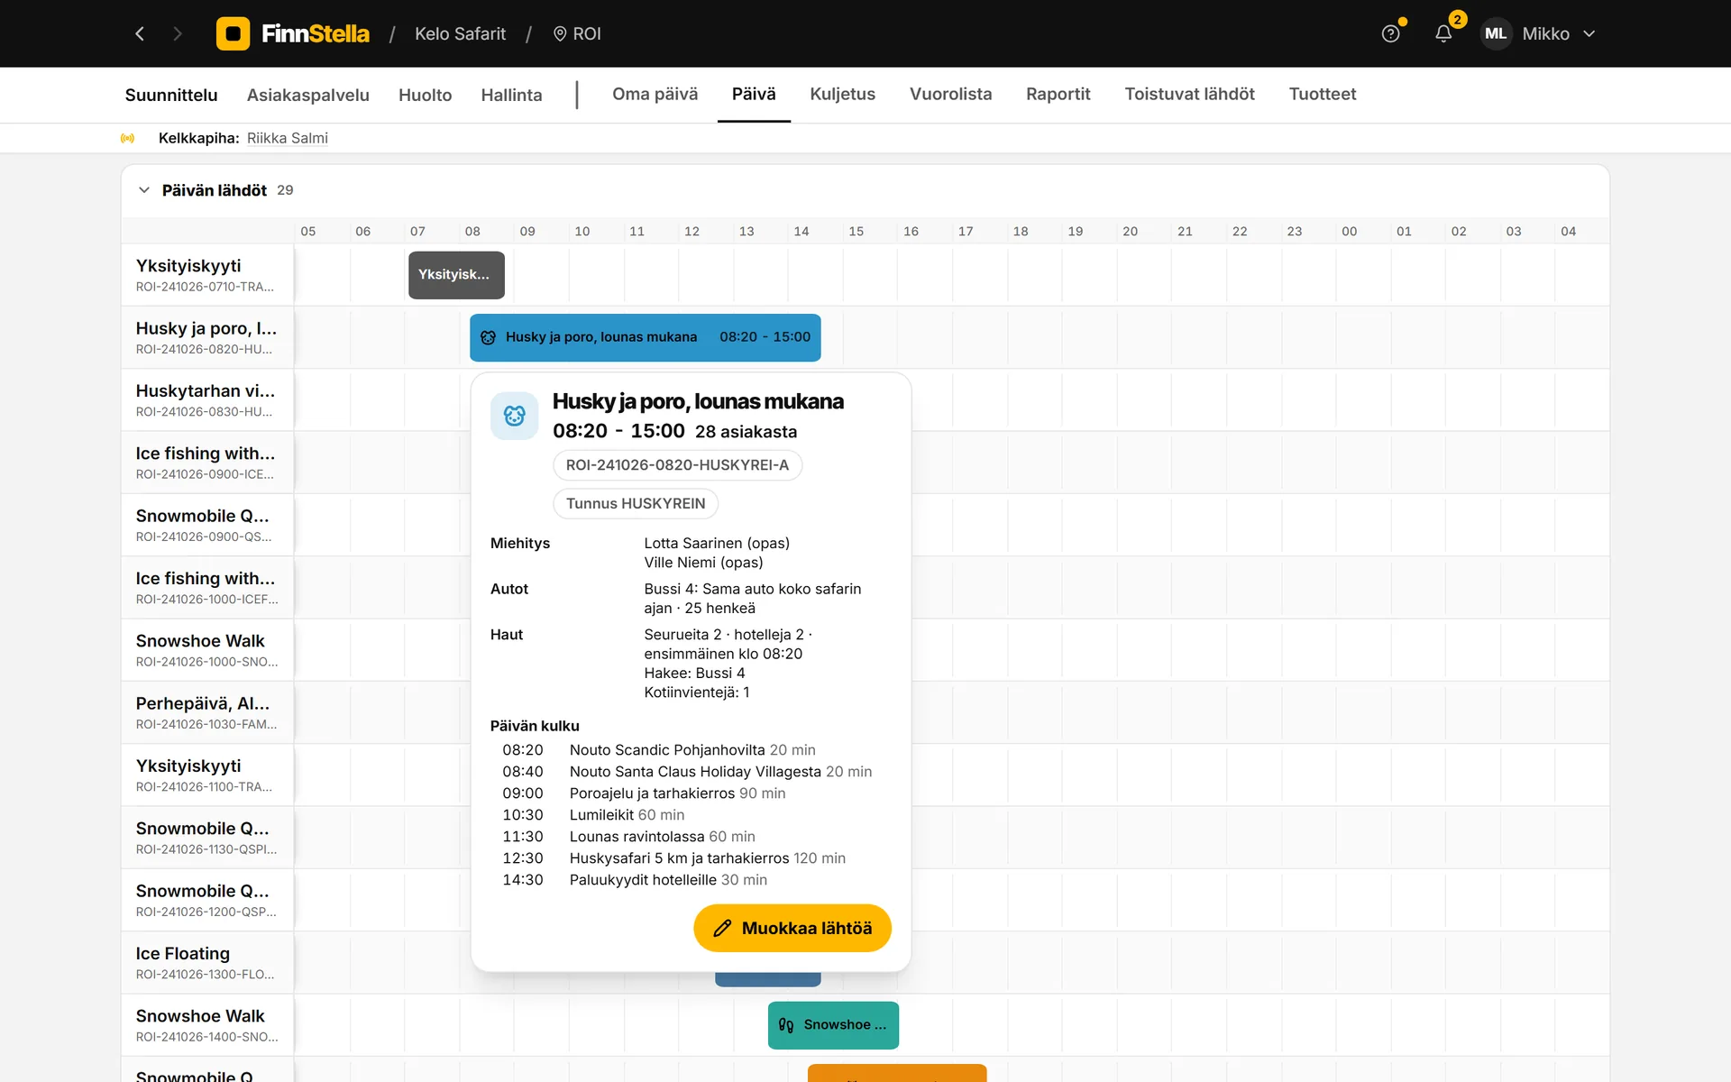Click the ROI location pin breadcrumb
This screenshot has height=1082, width=1731.
[x=577, y=33]
